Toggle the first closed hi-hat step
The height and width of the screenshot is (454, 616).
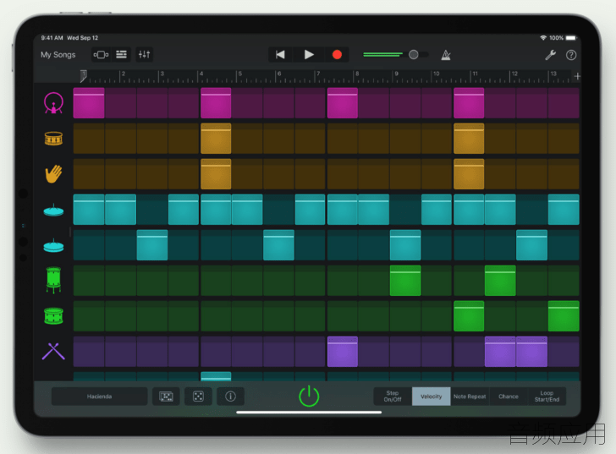(x=89, y=210)
